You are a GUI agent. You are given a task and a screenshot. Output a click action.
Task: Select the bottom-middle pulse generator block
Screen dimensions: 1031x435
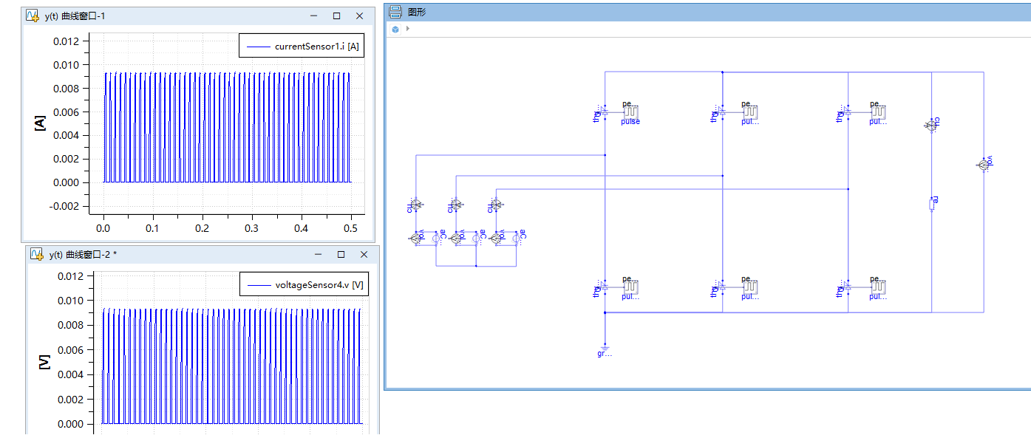(751, 287)
